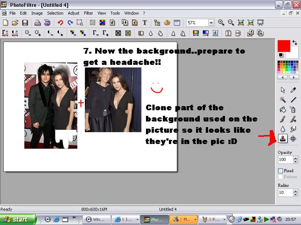
Task: Open the zoom percentage dropdown
Action: (x=211, y=23)
